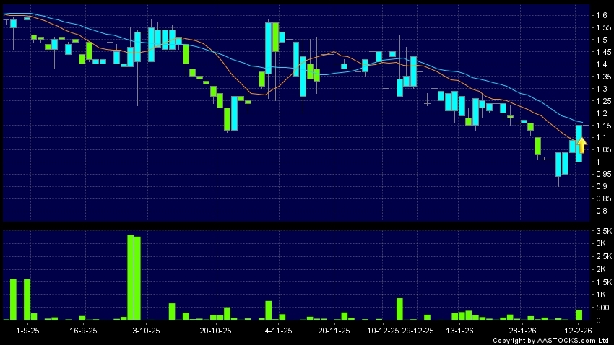The height and width of the screenshot is (345, 614).
Task: Pick the 20-10-25 date on the time axis
Action: coord(216,330)
